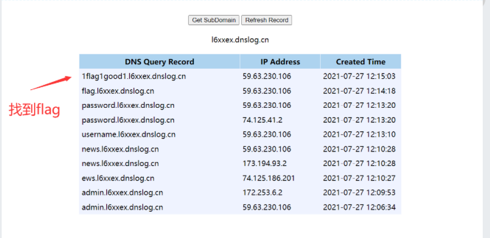Click the news record with IP 173.194.93.2
490x238 pixels.
click(120, 163)
